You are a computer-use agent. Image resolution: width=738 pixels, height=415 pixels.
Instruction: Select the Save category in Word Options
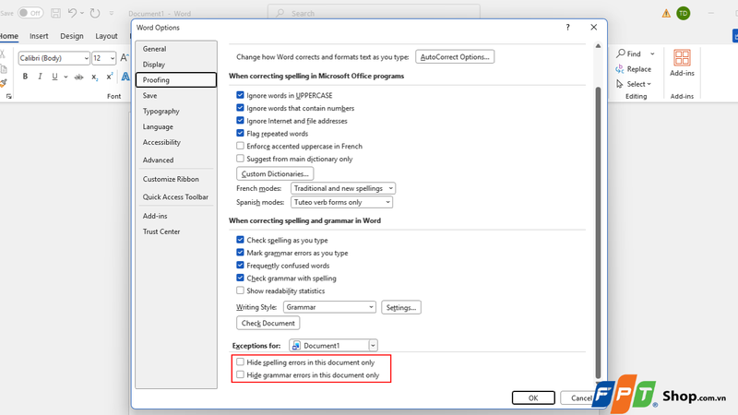[x=176, y=95]
